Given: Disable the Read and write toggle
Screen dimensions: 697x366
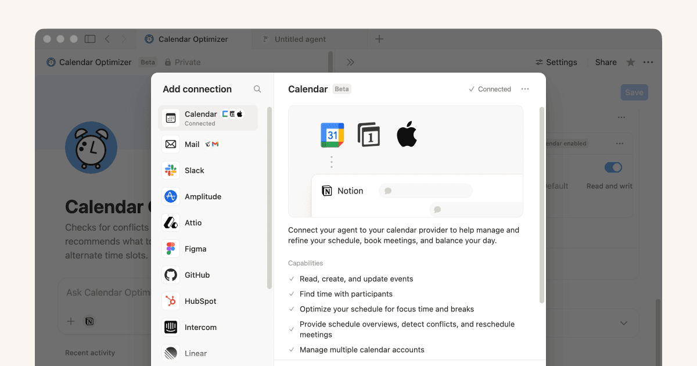Looking at the screenshot, I should point(613,167).
